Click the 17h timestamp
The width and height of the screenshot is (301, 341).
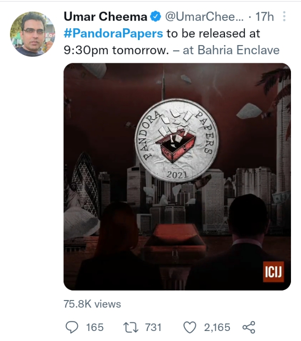coord(265,17)
